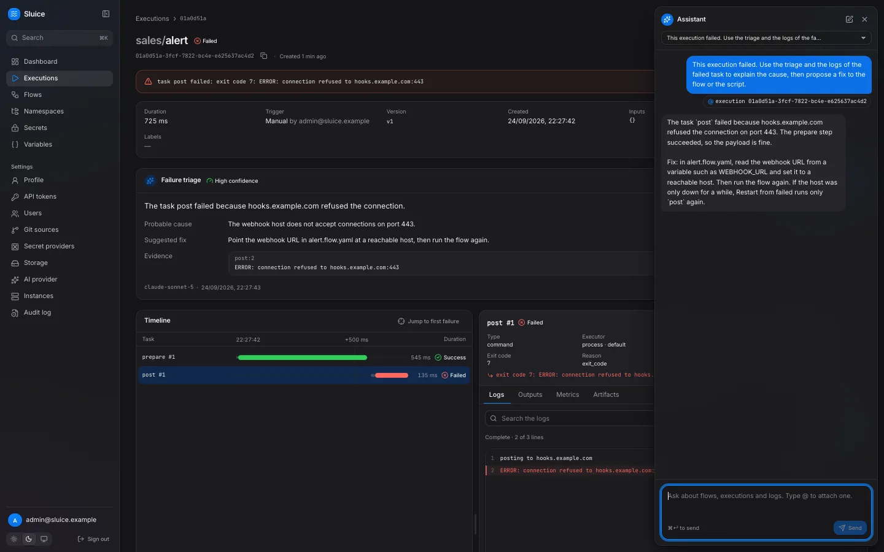The image size is (884, 552).
Task: Collapse the sidebar with the panel icon
Action: click(106, 14)
